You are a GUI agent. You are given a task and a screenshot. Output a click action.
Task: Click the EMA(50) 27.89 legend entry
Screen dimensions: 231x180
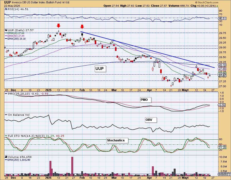click(16, 36)
